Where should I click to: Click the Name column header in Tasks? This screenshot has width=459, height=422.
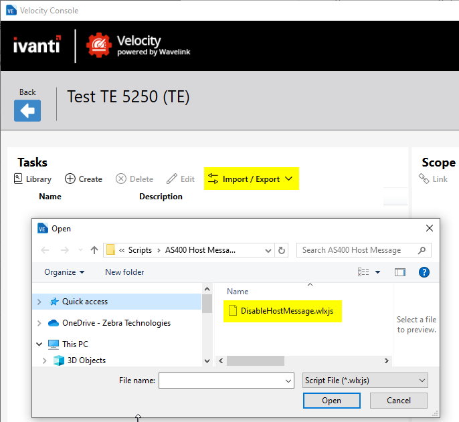[x=50, y=197]
